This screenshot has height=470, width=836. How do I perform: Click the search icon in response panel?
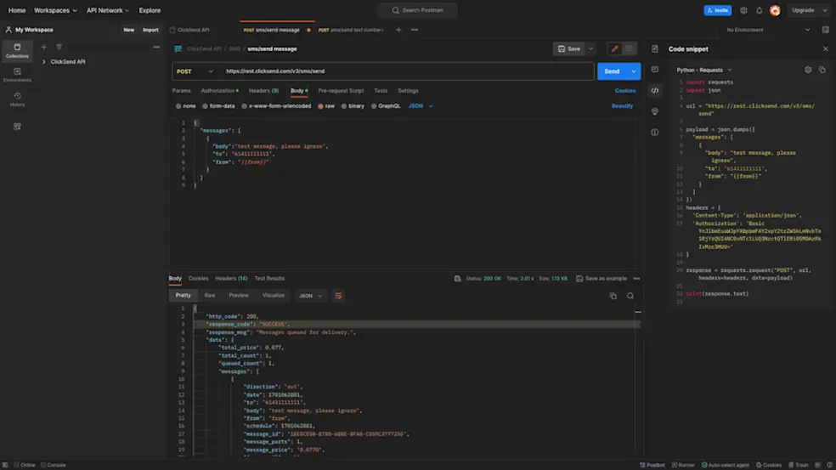click(x=630, y=296)
